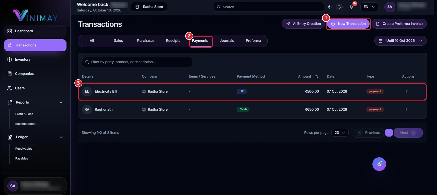
Task: Open the Profit & Loss report
Action: click(x=24, y=114)
